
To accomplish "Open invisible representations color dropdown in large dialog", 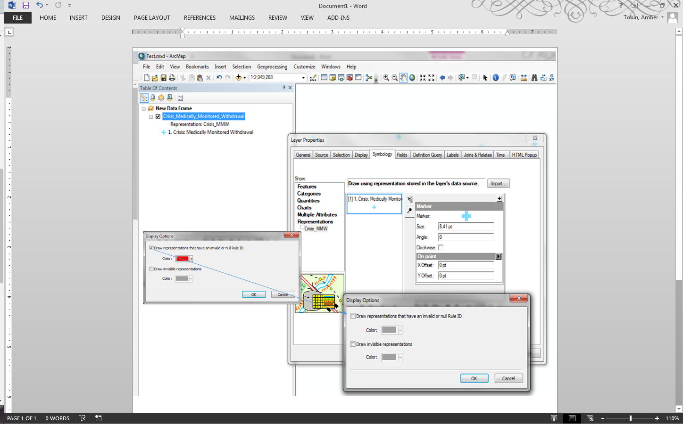I will [400, 357].
